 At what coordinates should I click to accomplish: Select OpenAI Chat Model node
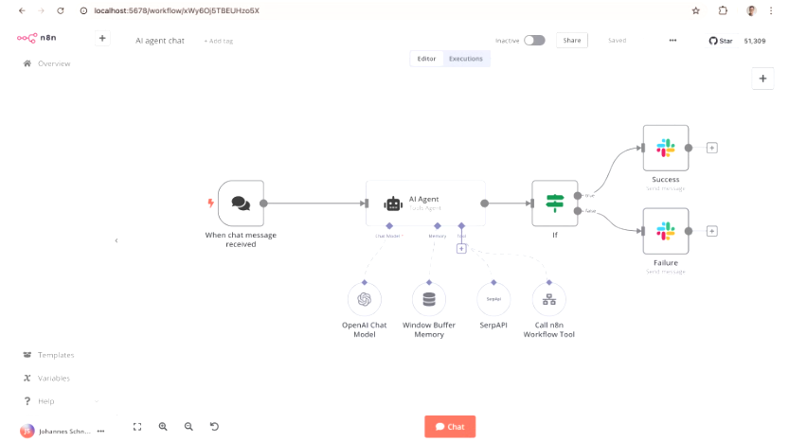point(365,300)
